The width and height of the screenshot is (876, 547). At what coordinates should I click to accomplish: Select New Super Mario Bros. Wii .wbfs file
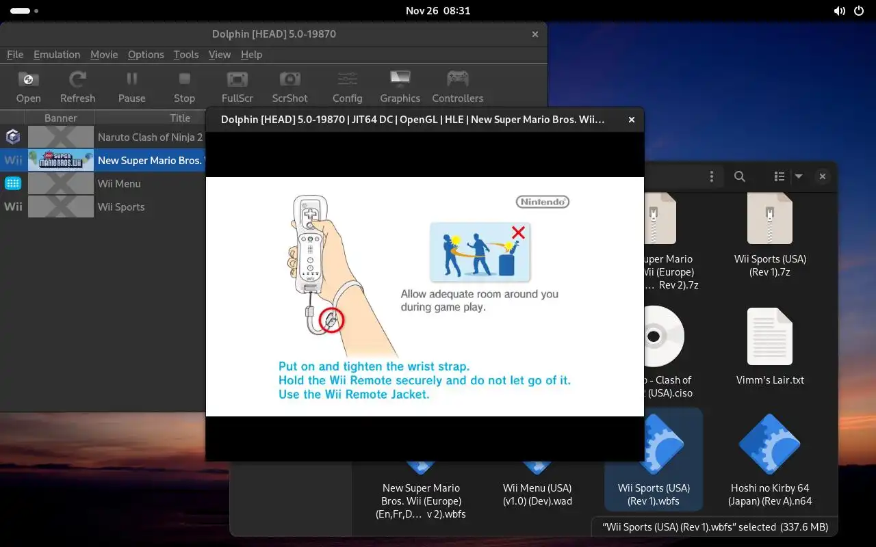tap(421, 492)
